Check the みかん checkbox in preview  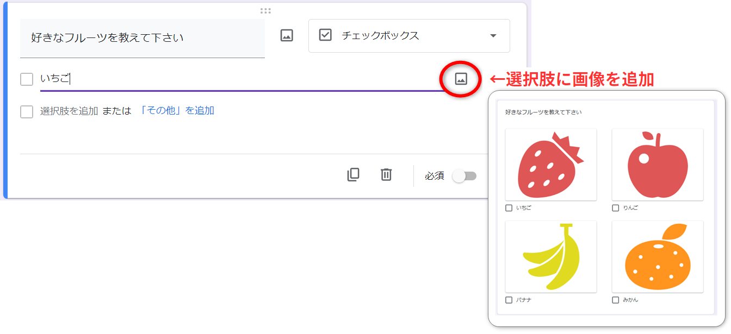tap(616, 300)
